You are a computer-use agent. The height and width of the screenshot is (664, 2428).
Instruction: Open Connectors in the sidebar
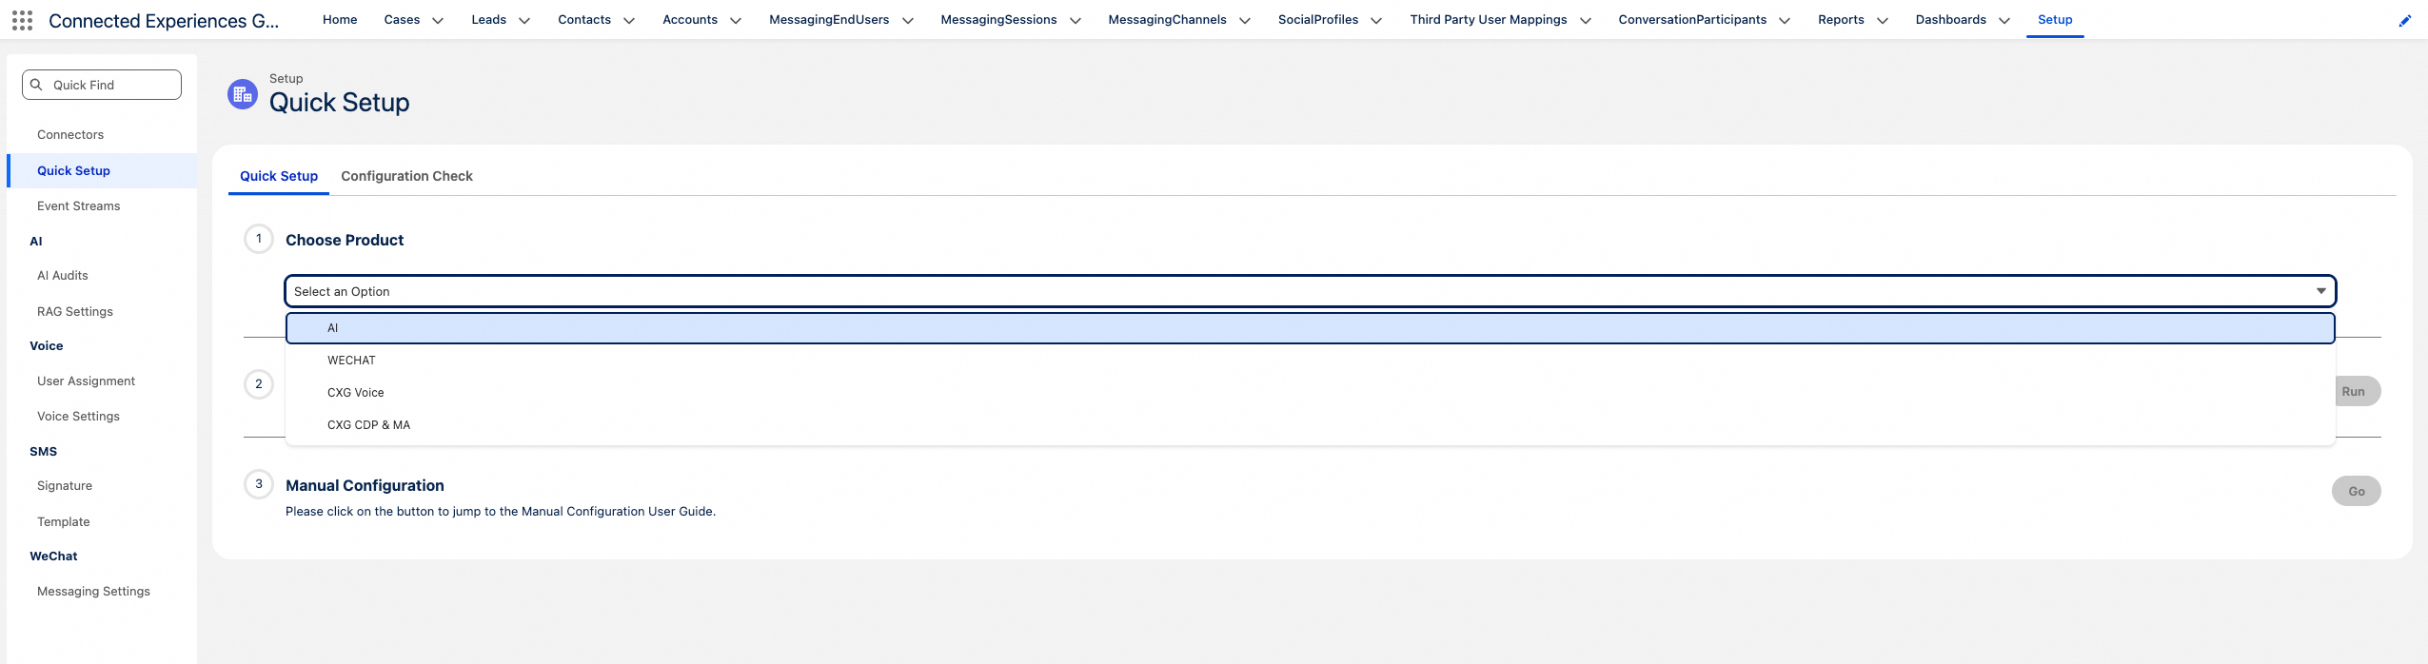[70, 135]
